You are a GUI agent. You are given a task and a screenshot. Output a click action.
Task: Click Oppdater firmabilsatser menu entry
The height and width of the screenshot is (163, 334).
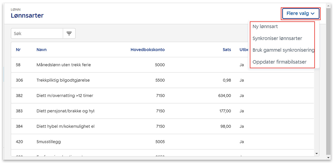[x=279, y=62]
